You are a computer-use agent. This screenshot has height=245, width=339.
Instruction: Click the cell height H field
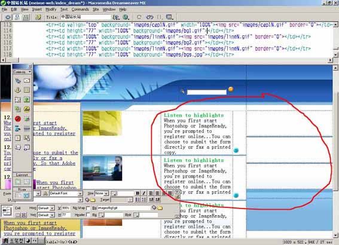coord(66,215)
